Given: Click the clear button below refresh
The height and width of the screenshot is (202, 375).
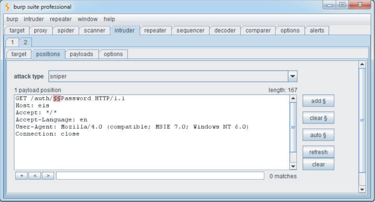Looking at the screenshot, I should click(318, 165).
